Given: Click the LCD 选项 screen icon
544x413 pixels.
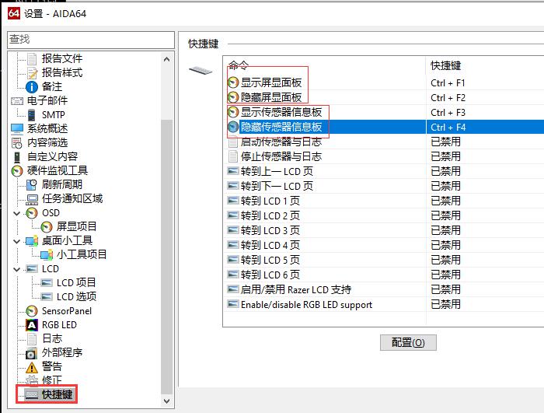Looking at the screenshot, I should click(x=47, y=296).
